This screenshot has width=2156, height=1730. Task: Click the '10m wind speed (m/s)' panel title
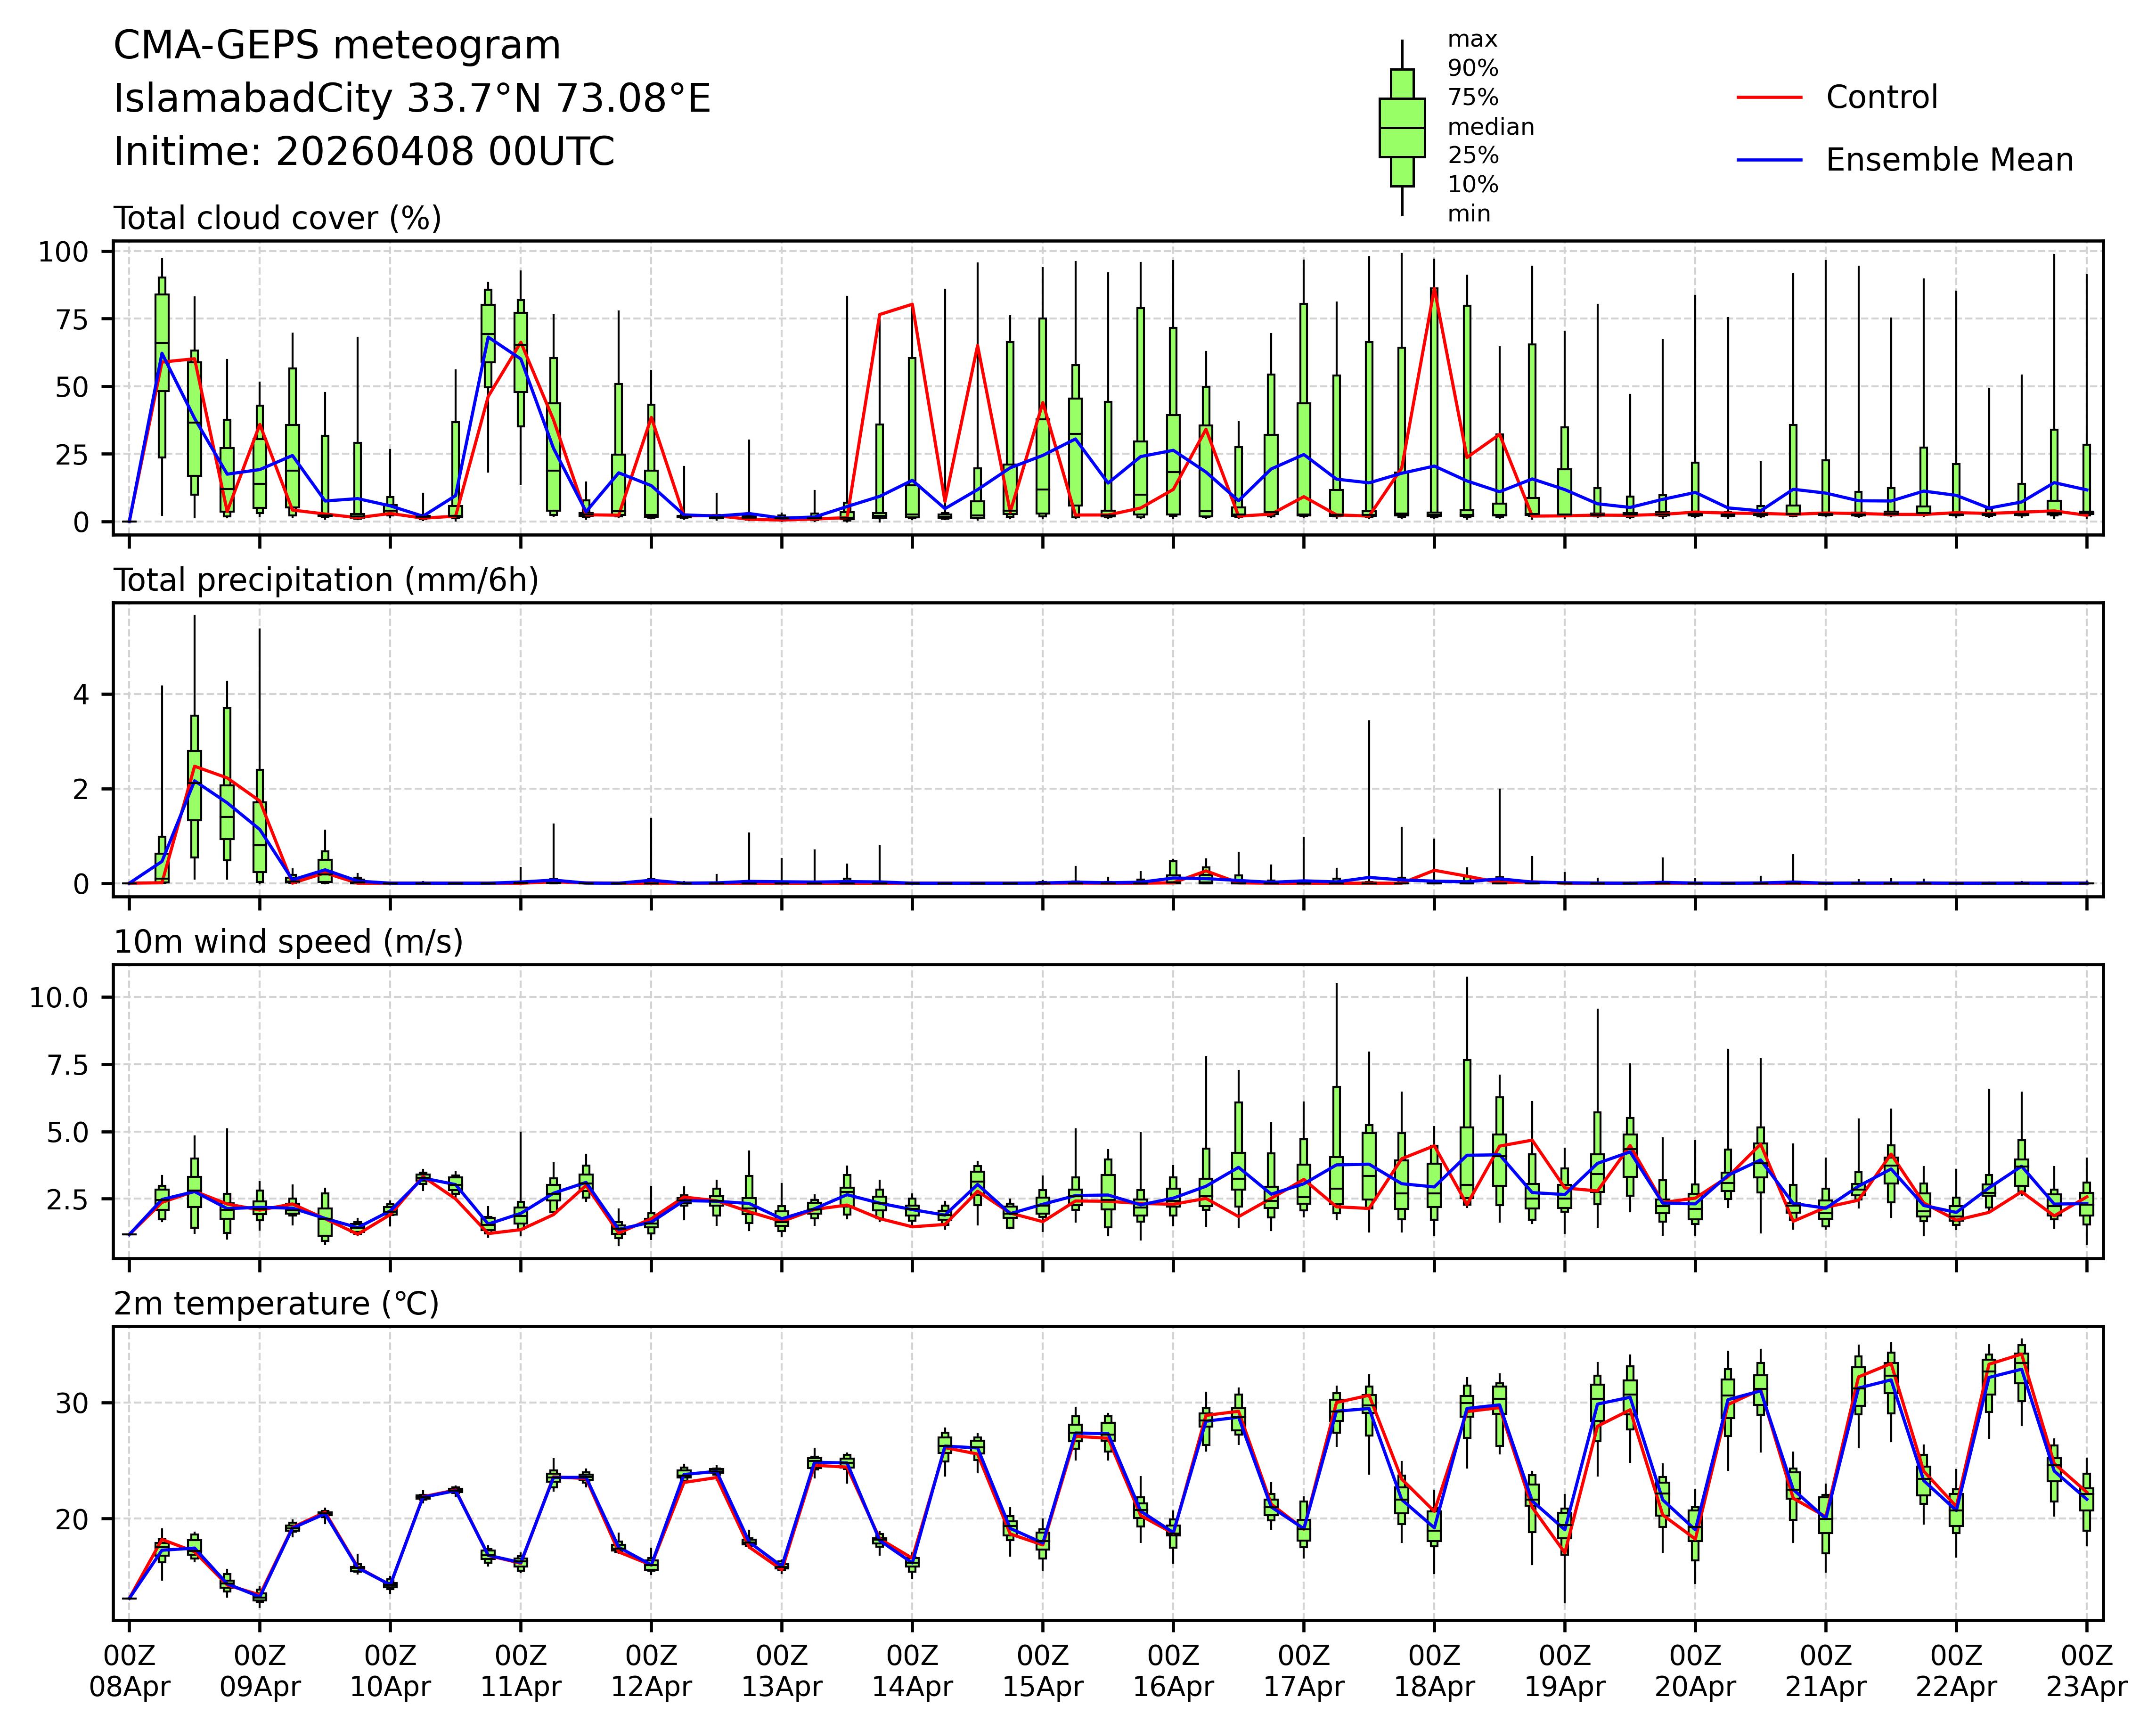tap(288, 942)
